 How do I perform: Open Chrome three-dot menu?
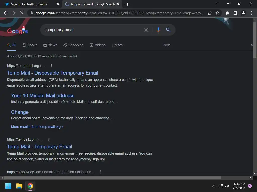pyautogui.click(x=251, y=13)
